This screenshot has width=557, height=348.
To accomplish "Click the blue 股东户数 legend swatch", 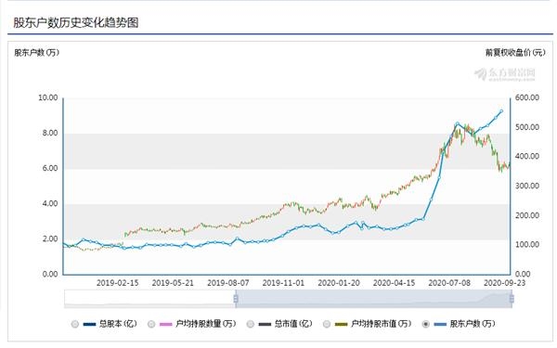I will (440, 324).
